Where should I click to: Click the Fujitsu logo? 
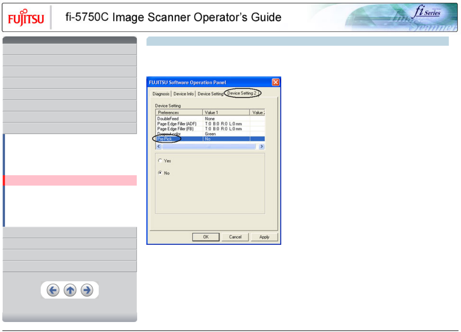26,18
